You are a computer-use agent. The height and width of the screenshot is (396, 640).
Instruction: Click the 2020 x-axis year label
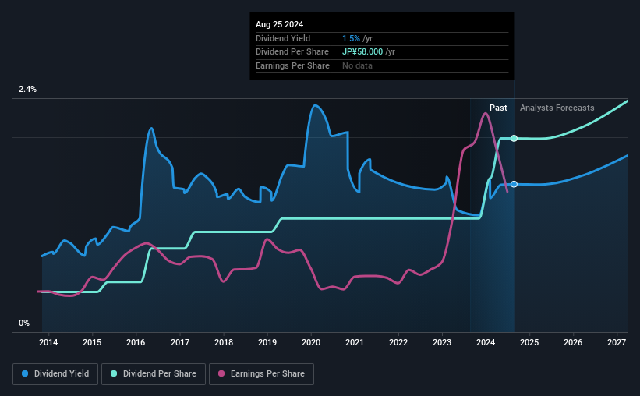[310, 342]
